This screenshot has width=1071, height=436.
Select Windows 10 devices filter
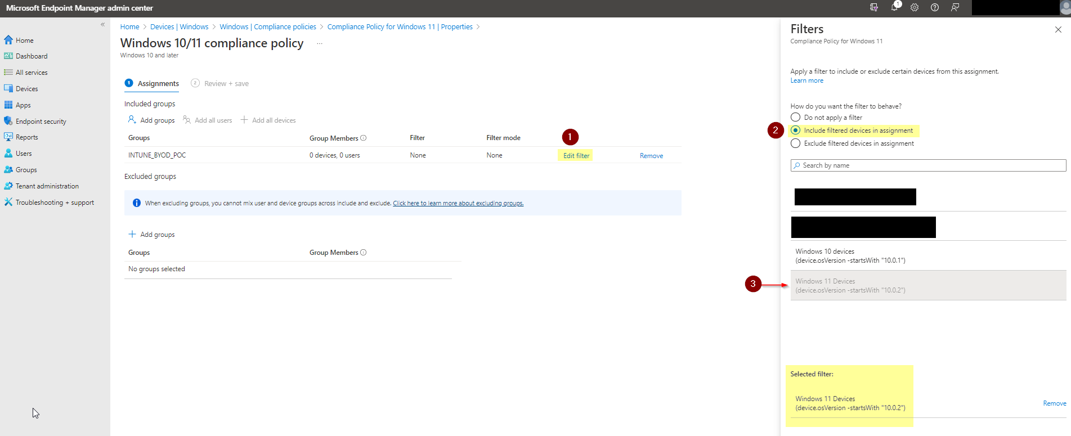pos(928,256)
